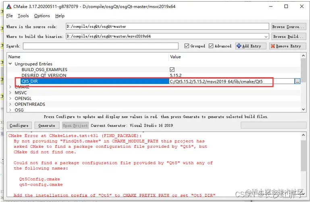Click the Name column header
Viewport: 310px width, 202px height.
click(14, 57)
